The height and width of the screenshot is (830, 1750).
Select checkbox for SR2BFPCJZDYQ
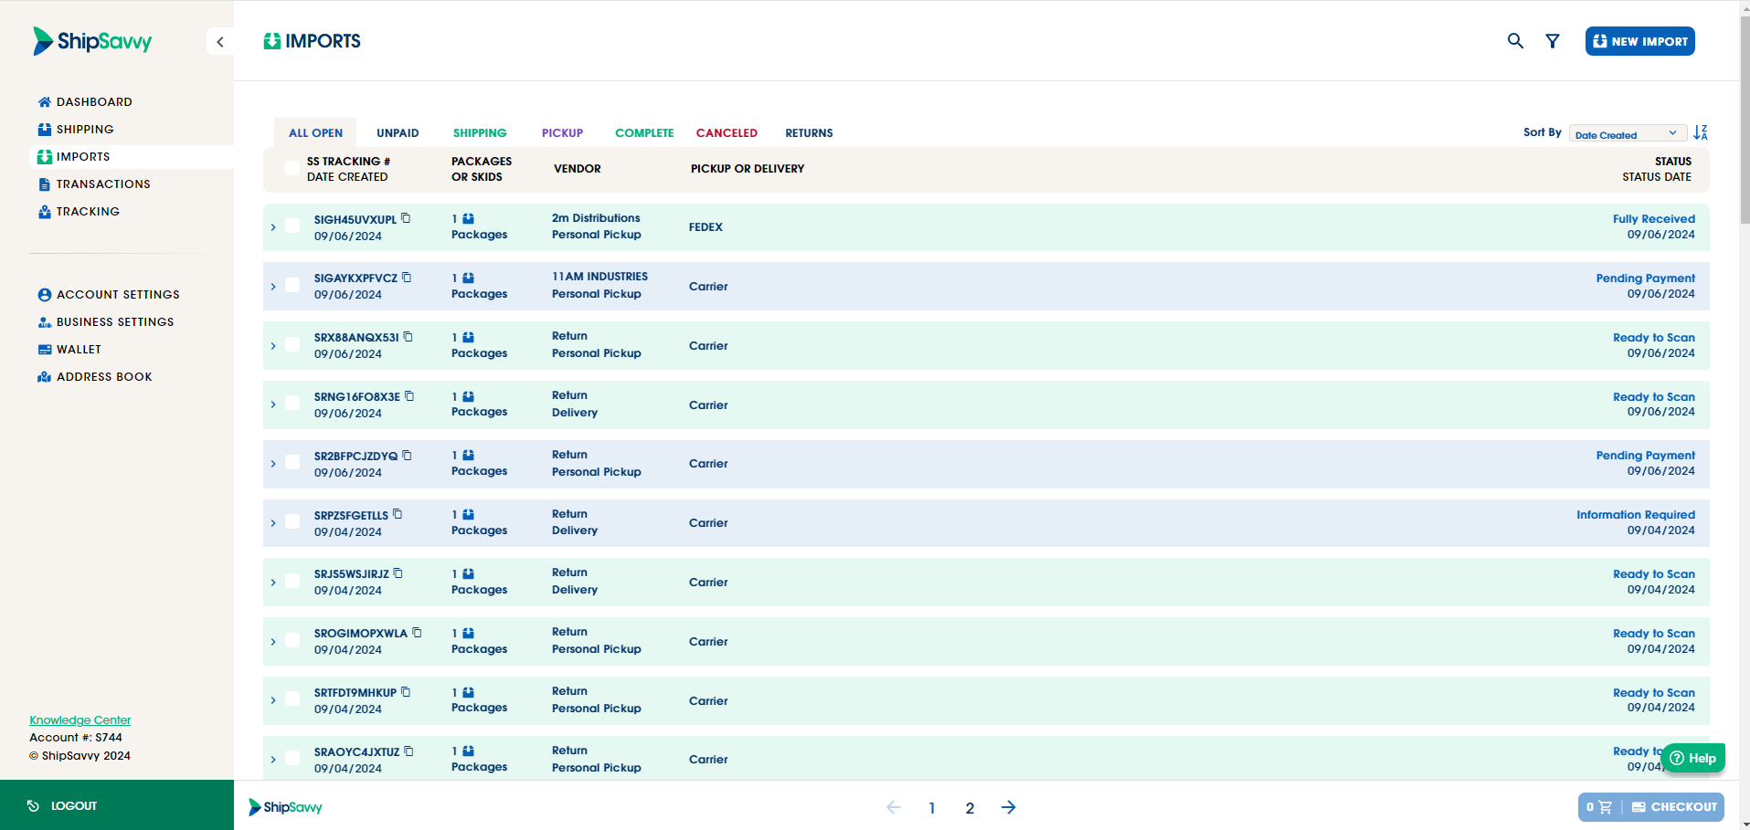292,462
